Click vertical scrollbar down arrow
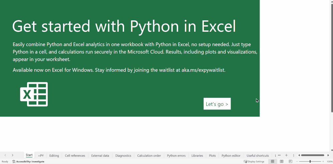Image resolution: width=333 pixels, height=164 pixels. 332,150
